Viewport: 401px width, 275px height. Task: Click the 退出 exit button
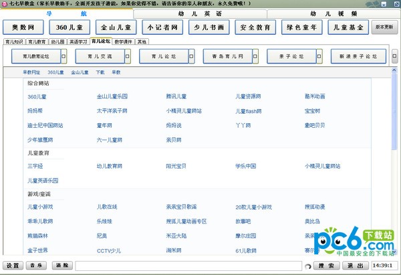356,266
